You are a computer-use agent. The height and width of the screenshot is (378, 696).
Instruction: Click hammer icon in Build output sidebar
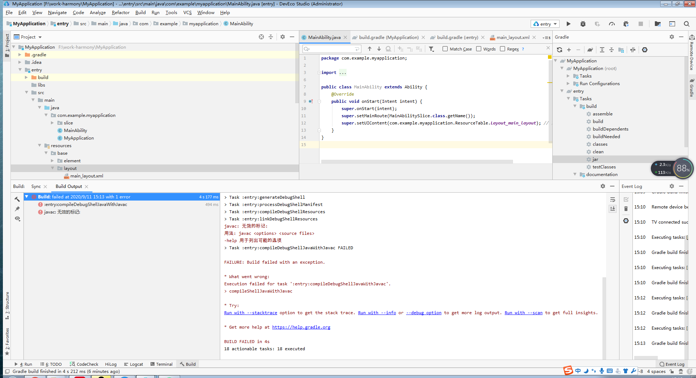pyautogui.click(x=17, y=199)
